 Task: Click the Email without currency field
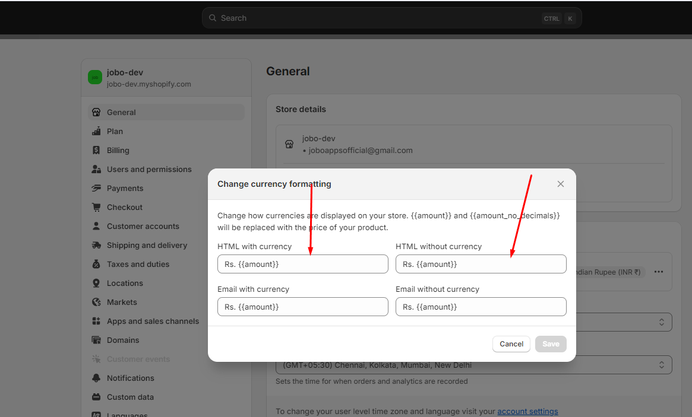[481, 307]
